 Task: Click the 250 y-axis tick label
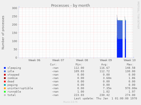pos(14,16)
